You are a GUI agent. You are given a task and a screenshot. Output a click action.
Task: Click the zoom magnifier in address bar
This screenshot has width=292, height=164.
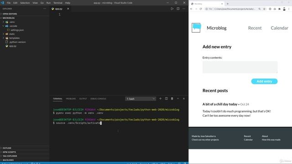(x=260, y=9)
